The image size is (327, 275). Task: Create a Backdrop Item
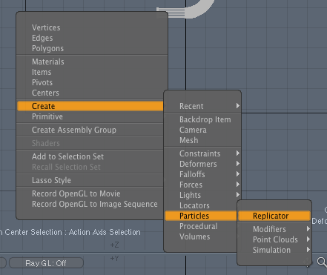click(x=202, y=119)
